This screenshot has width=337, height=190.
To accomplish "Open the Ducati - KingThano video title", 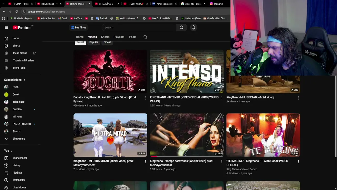I will click(x=105, y=99).
